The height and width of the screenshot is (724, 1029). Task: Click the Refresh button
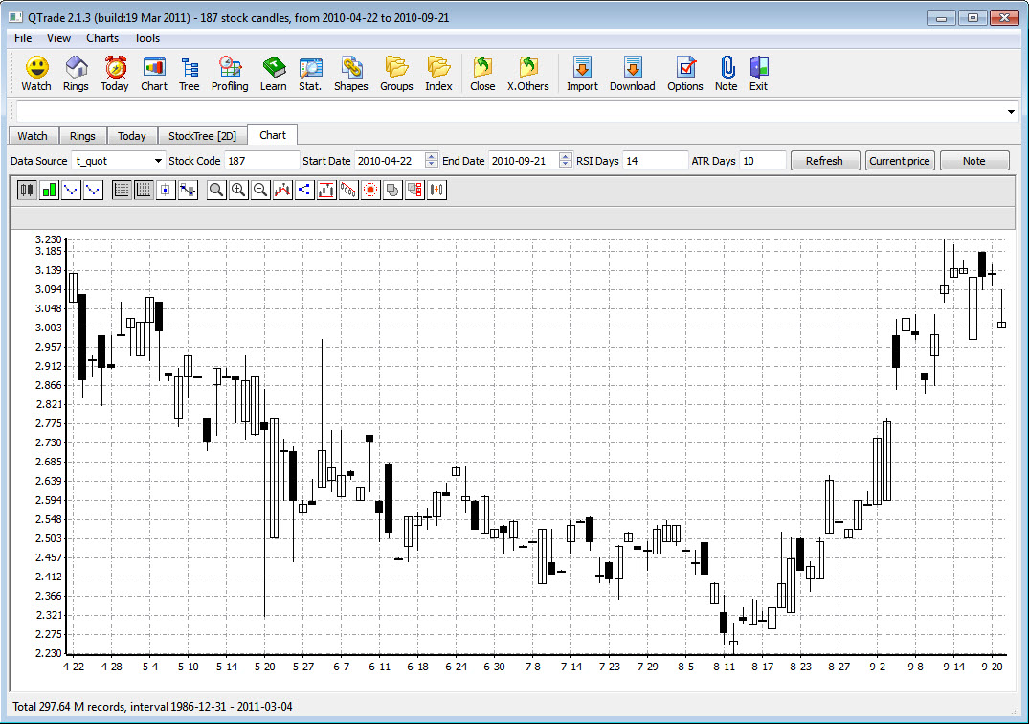point(825,161)
